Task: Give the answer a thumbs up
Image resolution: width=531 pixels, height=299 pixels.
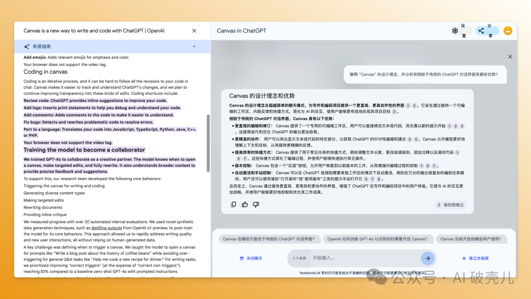Action: [245, 205]
